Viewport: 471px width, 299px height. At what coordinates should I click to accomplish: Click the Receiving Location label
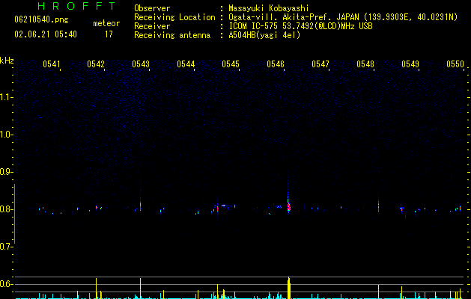[174, 17]
